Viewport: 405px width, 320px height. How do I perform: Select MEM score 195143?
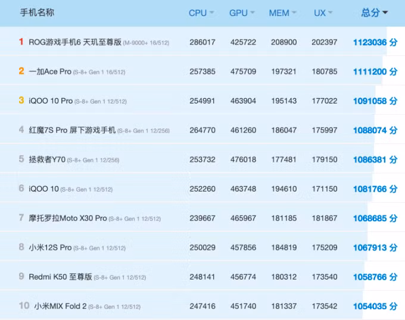pyautogui.click(x=283, y=101)
